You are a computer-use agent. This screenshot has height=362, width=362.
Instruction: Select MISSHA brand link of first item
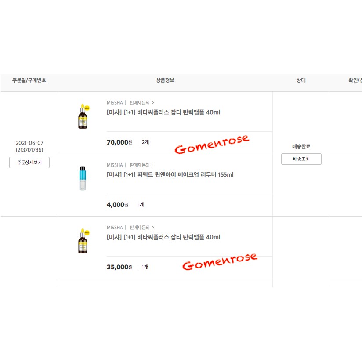115,103
